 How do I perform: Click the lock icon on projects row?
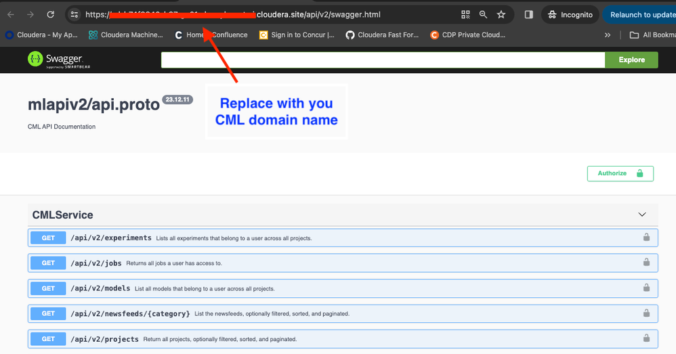(x=646, y=338)
